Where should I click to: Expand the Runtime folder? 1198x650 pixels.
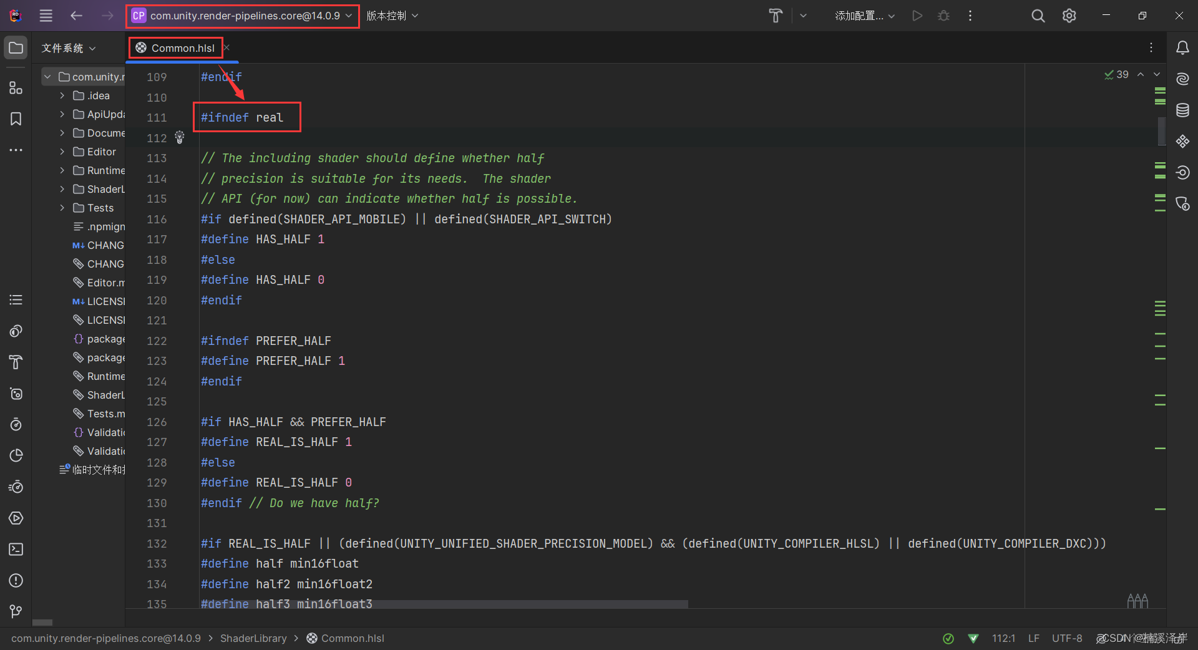62,170
